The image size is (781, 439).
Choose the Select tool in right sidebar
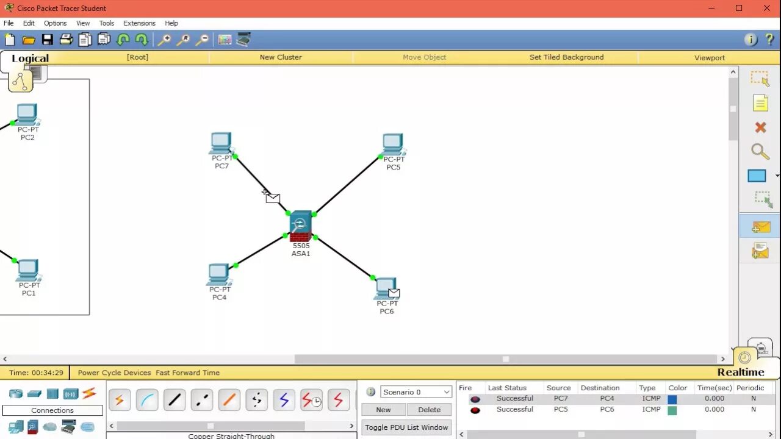(x=760, y=79)
